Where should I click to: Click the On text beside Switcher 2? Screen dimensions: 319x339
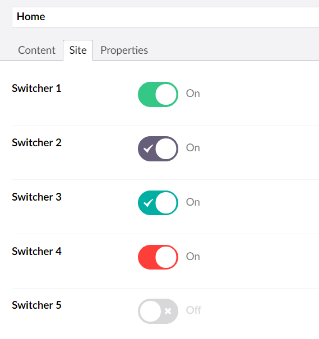193,148
